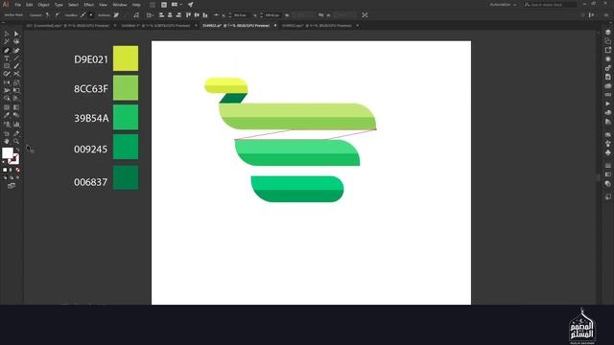Switch to the first document tab
The width and height of the screenshot is (614, 345).
(68, 26)
